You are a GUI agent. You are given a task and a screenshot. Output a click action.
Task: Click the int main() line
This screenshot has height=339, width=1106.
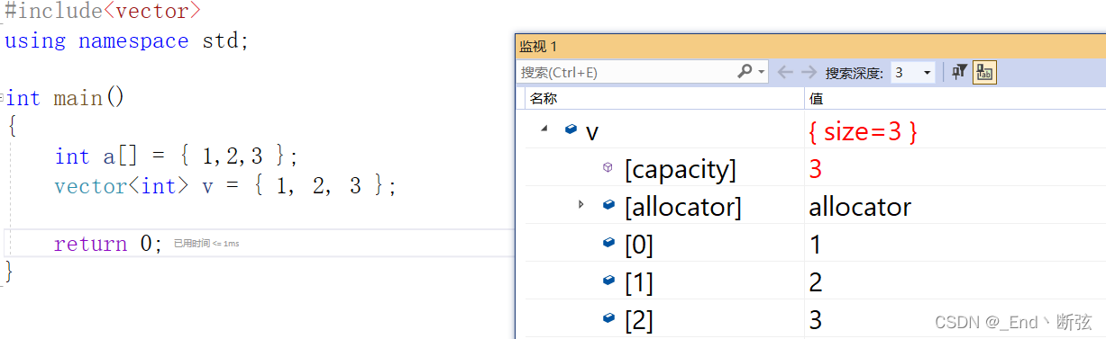65,97
